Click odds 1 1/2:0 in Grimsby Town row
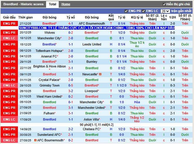This screenshot has height=144, width=194. (x=122, y=85)
